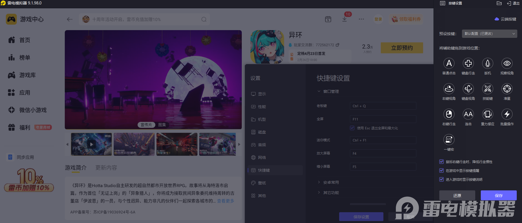Open the key config folder icon
The image size is (522, 223).
499,3
